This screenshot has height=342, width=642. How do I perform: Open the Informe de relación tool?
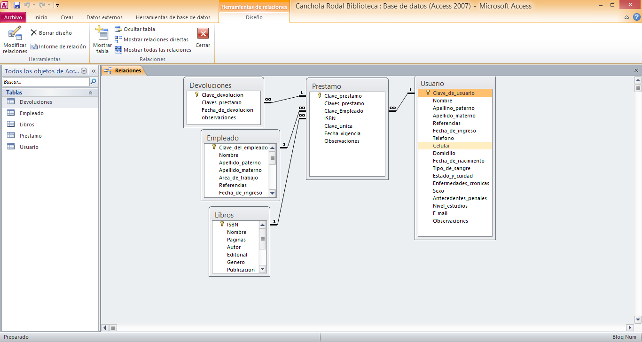point(58,47)
